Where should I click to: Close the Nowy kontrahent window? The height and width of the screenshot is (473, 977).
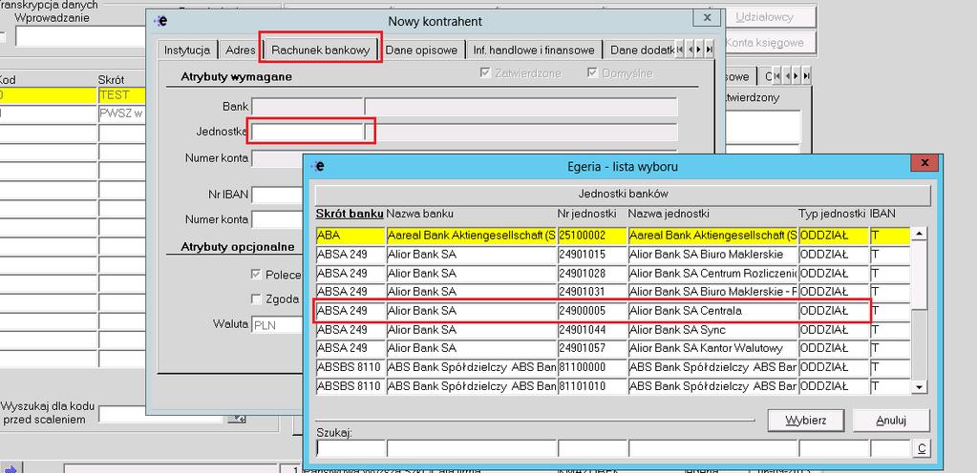(708, 18)
